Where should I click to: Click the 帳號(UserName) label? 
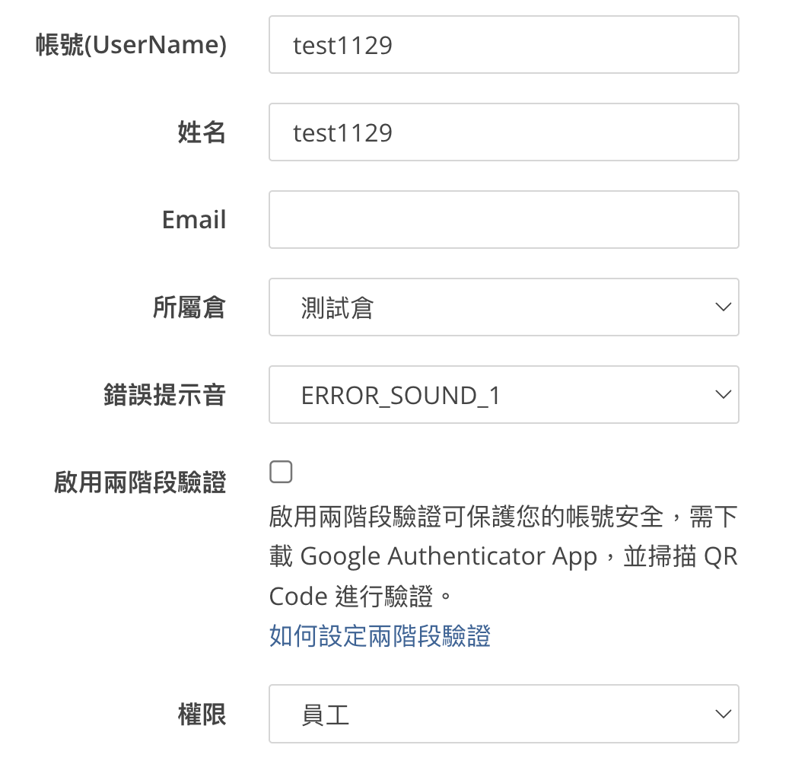131,44
